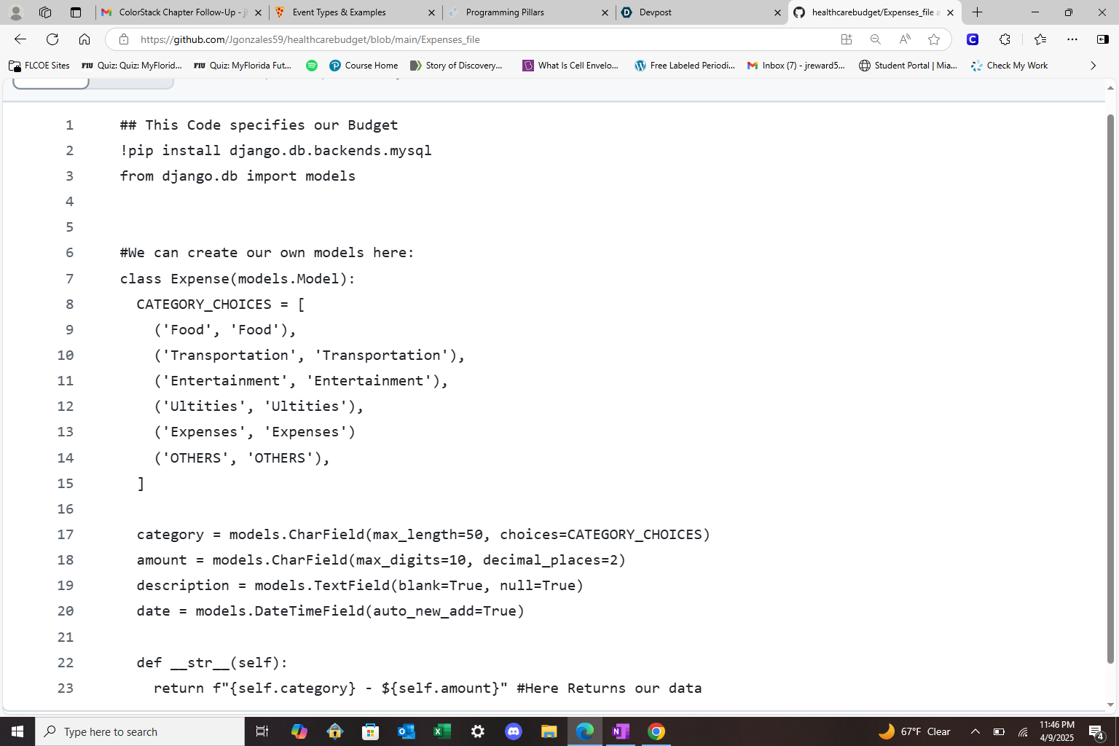Add page to favorites star
Viewport: 1119px width, 746px height.
coord(934,39)
